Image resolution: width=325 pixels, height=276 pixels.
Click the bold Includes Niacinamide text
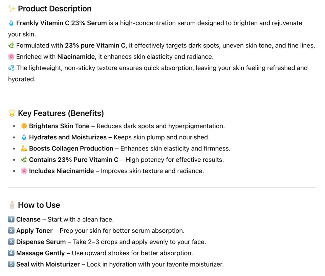(62, 171)
